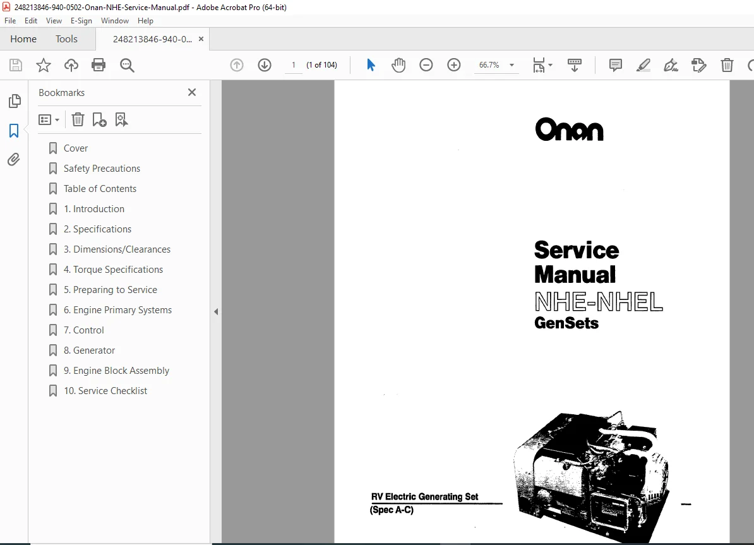Viewport: 754px width, 545px height.
Task: Open bookmark 1. Introduction
Action: coord(94,209)
